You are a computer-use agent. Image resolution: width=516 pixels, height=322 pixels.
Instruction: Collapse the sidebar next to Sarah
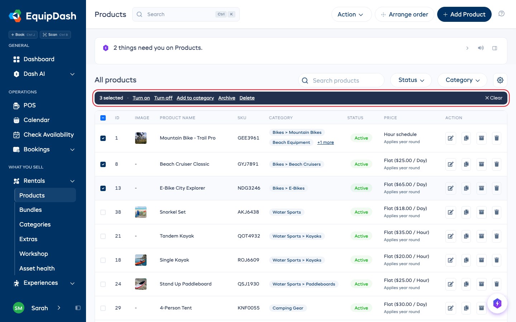tap(78, 308)
